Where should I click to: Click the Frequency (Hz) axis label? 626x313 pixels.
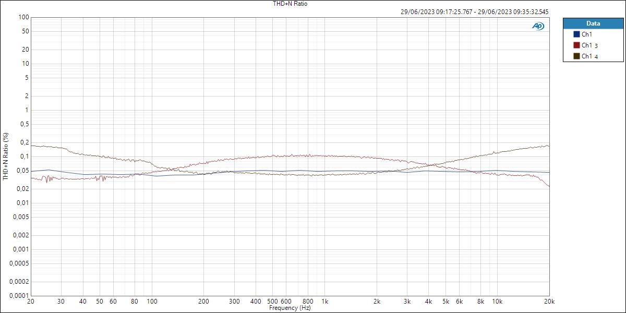click(x=290, y=308)
